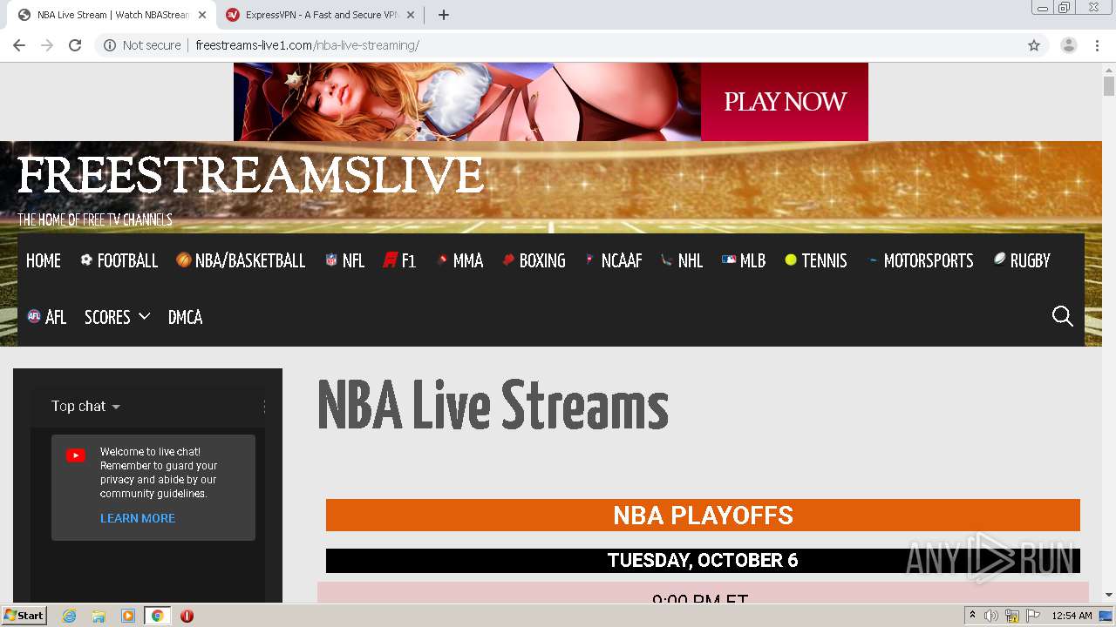Open the live chat three-dot options

pyautogui.click(x=264, y=407)
